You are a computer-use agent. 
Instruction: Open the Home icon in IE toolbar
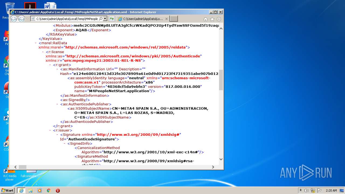[206, 19]
